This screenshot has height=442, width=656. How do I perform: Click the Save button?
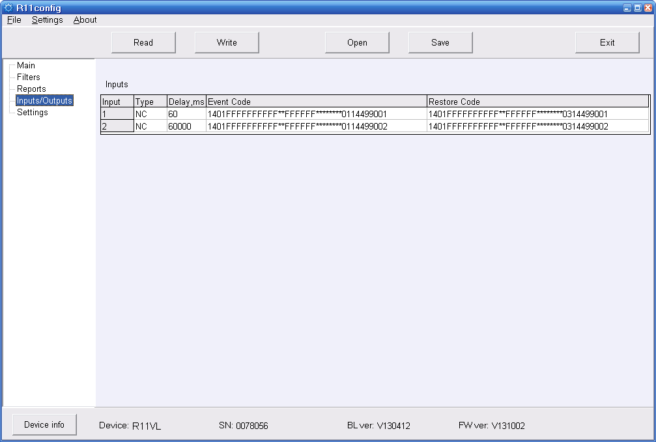[440, 42]
